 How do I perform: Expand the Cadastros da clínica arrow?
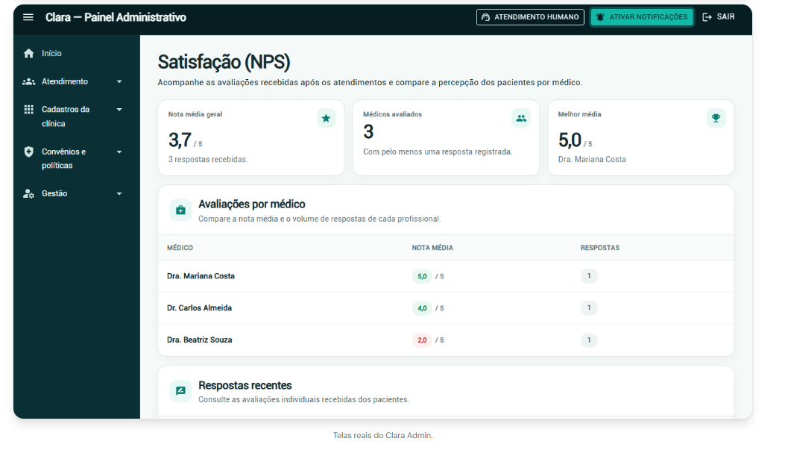(x=119, y=110)
